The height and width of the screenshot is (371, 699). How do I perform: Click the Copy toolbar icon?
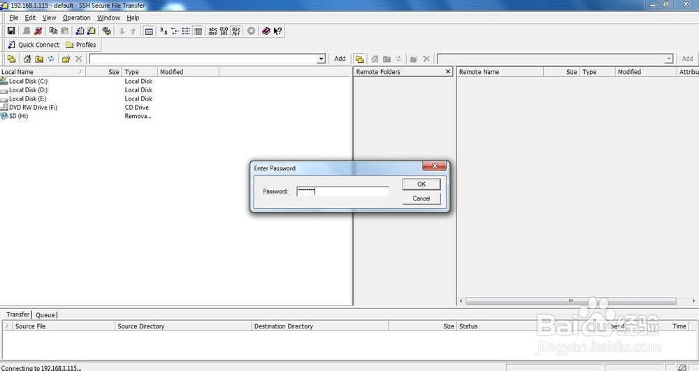53,31
